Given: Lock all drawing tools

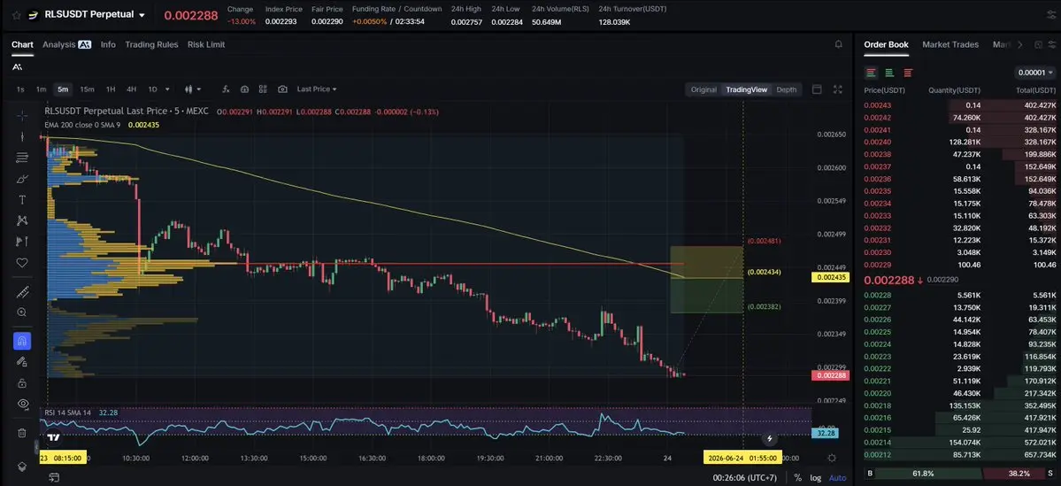Looking at the screenshot, I should [22, 383].
